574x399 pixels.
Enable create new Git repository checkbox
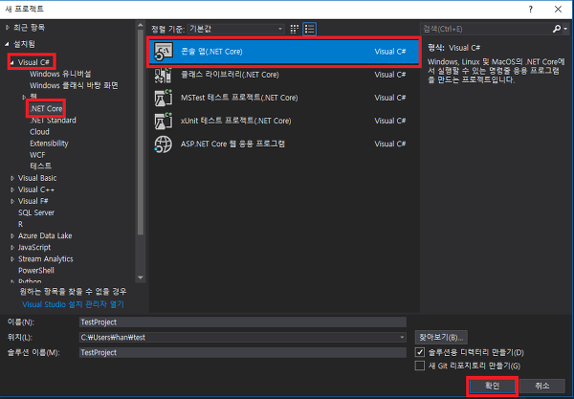420,366
